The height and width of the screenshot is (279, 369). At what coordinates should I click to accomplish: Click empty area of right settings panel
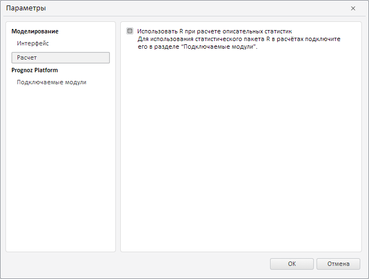coord(241,153)
